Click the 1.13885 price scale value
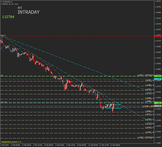The height and width of the screenshot is (147, 162). pyautogui.click(x=158, y=69)
